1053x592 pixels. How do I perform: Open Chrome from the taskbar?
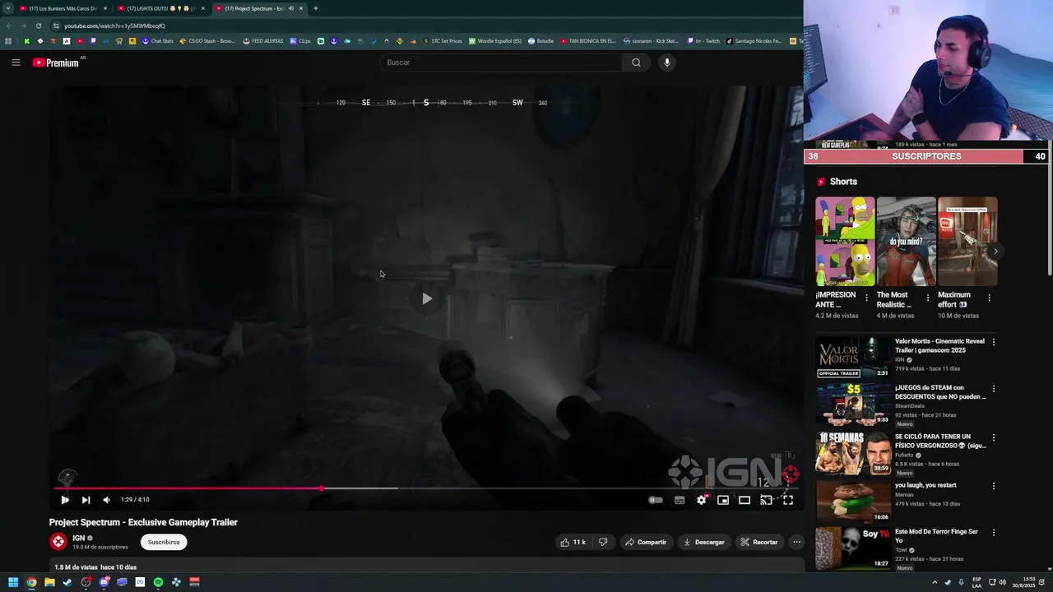coord(31,582)
